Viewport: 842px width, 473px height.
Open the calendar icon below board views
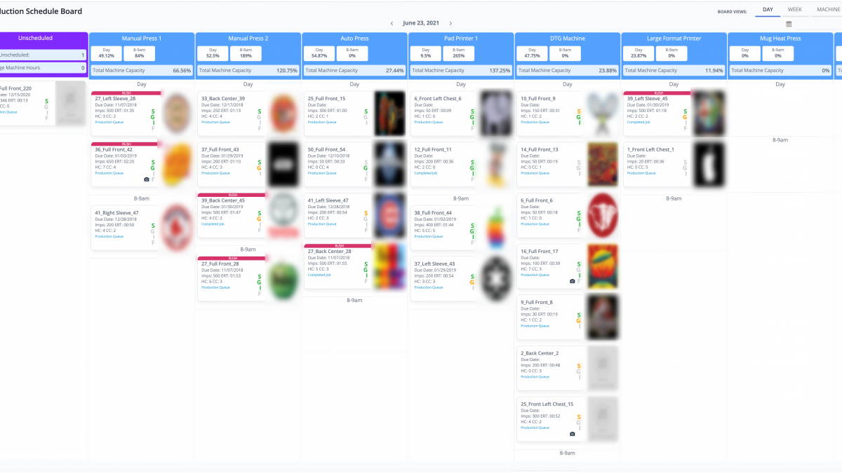[x=789, y=24]
